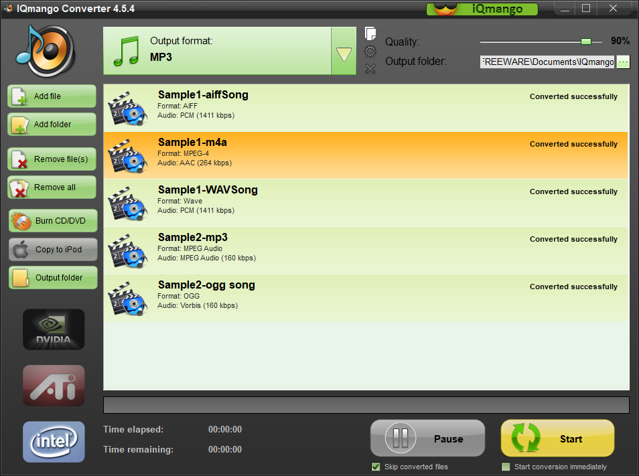Image resolution: width=639 pixels, height=476 pixels.
Task: Click the X icon below the gear
Action: 370,69
